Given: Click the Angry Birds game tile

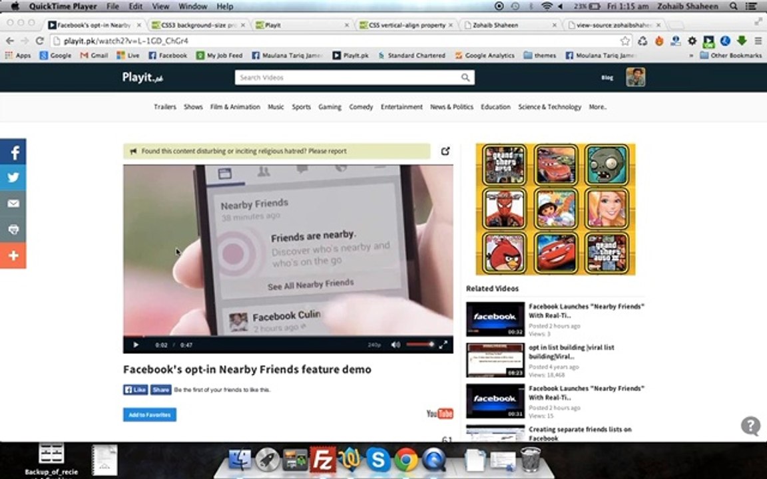Looking at the screenshot, I should click(x=504, y=253).
